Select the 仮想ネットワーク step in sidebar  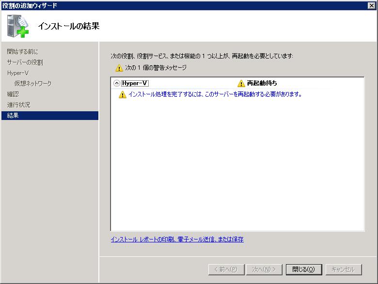tap(33, 84)
